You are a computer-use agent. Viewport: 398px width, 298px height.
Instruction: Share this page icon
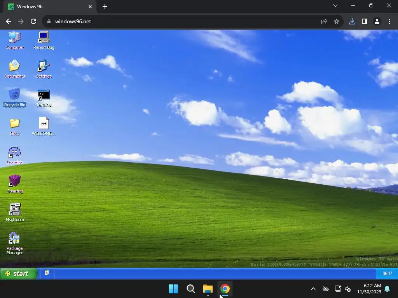324,22
